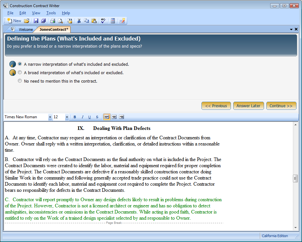Image resolution: width=302 pixels, height=242 pixels.
Task: Cut selection with the scissors icon
Action: point(79,21)
